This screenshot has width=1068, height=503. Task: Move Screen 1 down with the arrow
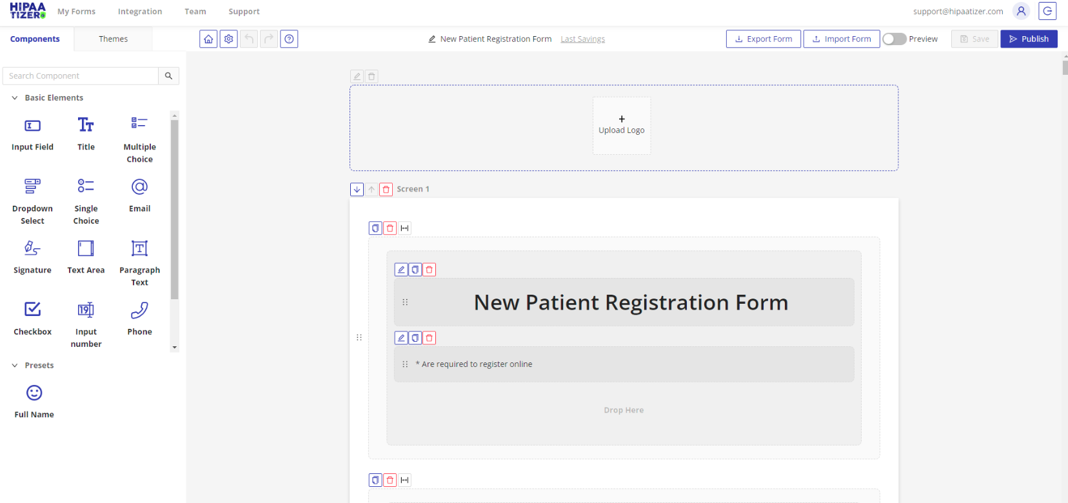click(357, 190)
